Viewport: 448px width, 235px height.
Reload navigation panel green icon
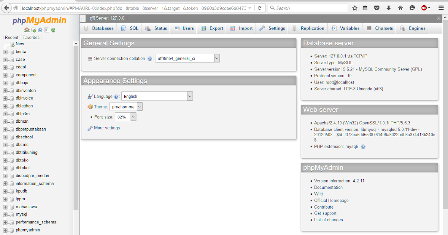[x=53, y=30]
